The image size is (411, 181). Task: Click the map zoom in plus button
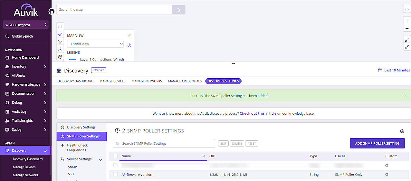coord(407,21)
